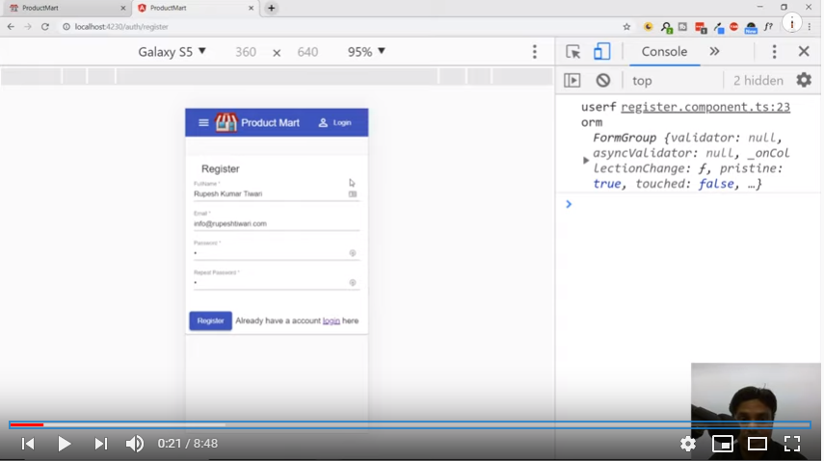This screenshot has width=824, height=461.
Task: Show more DevTools tabs chevron
Action: (714, 52)
